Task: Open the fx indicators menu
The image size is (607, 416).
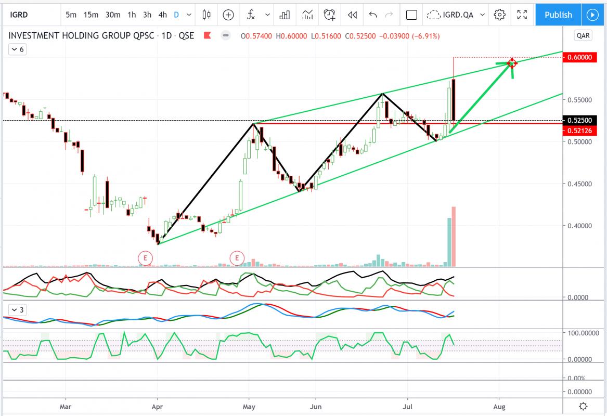Action: tap(251, 15)
